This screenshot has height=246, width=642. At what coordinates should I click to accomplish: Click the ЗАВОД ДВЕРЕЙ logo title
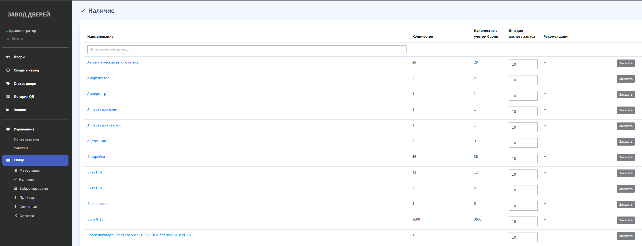click(29, 14)
